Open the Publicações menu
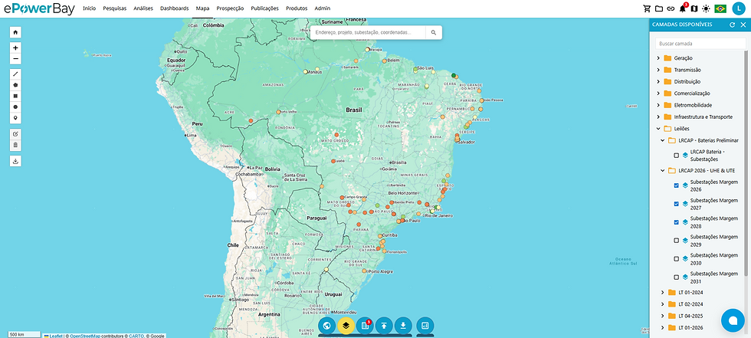Viewport: 751px width, 338px height. [264, 8]
